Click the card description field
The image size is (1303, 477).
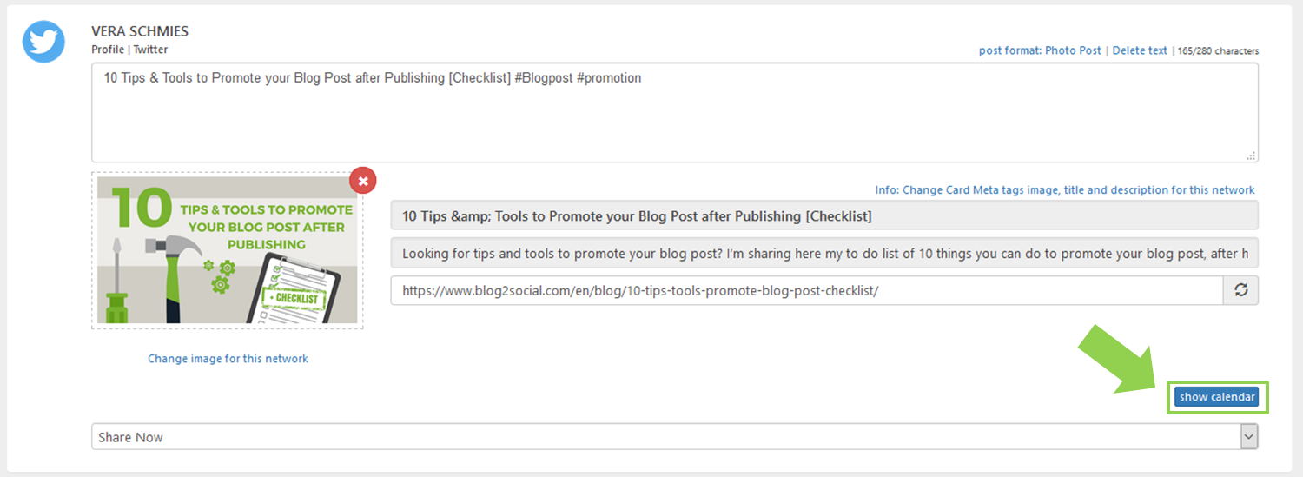coord(823,254)
